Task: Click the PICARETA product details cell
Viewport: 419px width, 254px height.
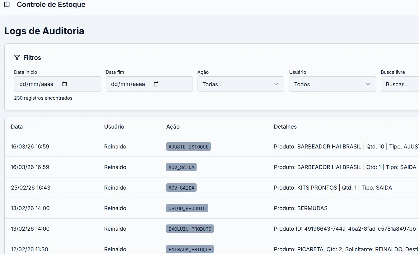Action: (x=346, y=249)
